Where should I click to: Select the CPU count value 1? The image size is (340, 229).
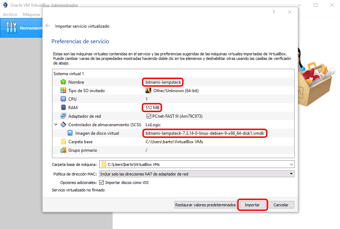coord(147,99)
